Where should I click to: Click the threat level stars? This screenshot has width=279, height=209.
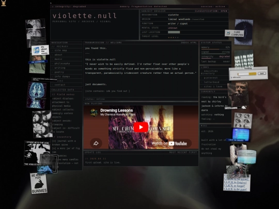click(173, 37)
